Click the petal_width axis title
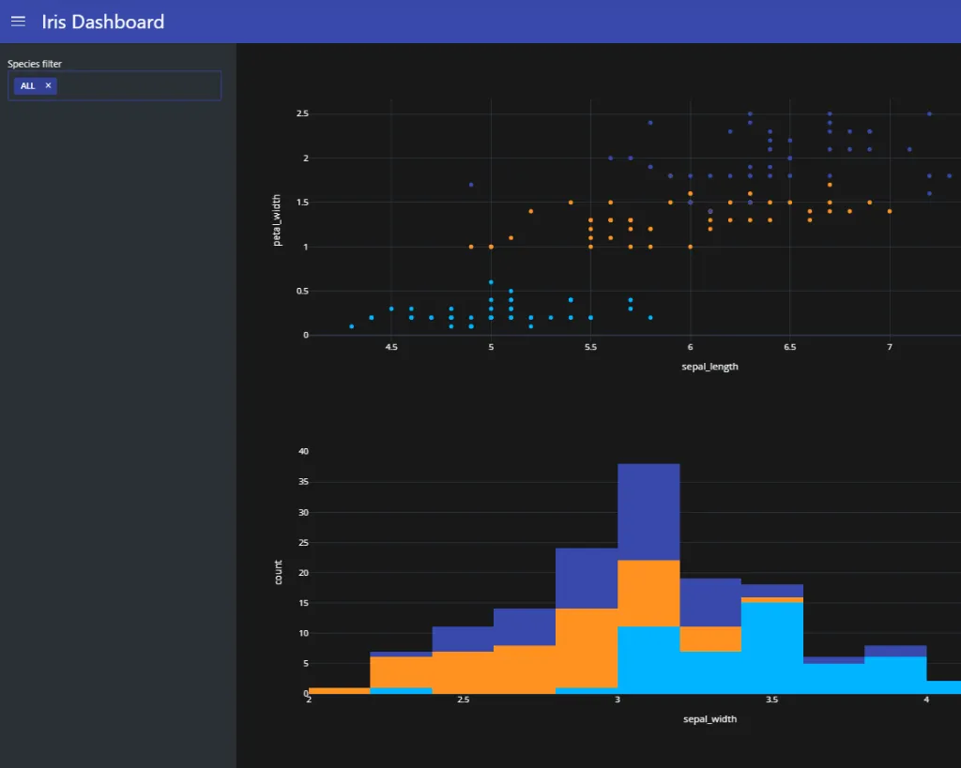Screen dimensions: 961x768 (x=277, y=220)
